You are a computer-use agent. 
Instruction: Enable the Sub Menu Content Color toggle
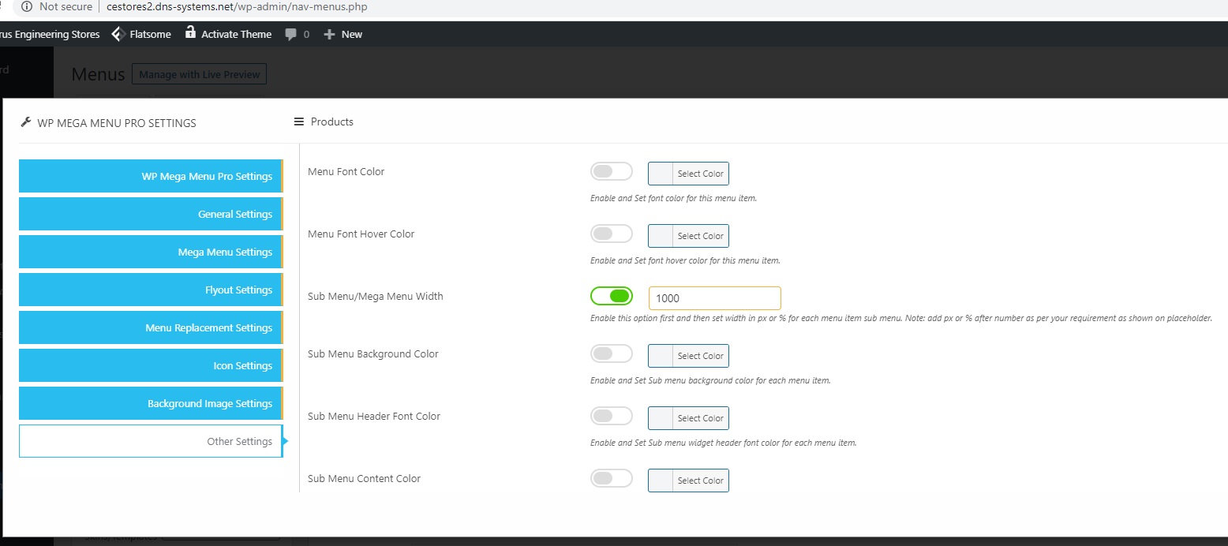(x=612, y=478)
